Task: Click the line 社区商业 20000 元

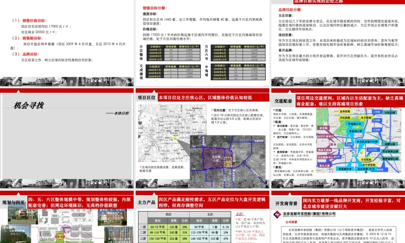Action: point(39,32)
